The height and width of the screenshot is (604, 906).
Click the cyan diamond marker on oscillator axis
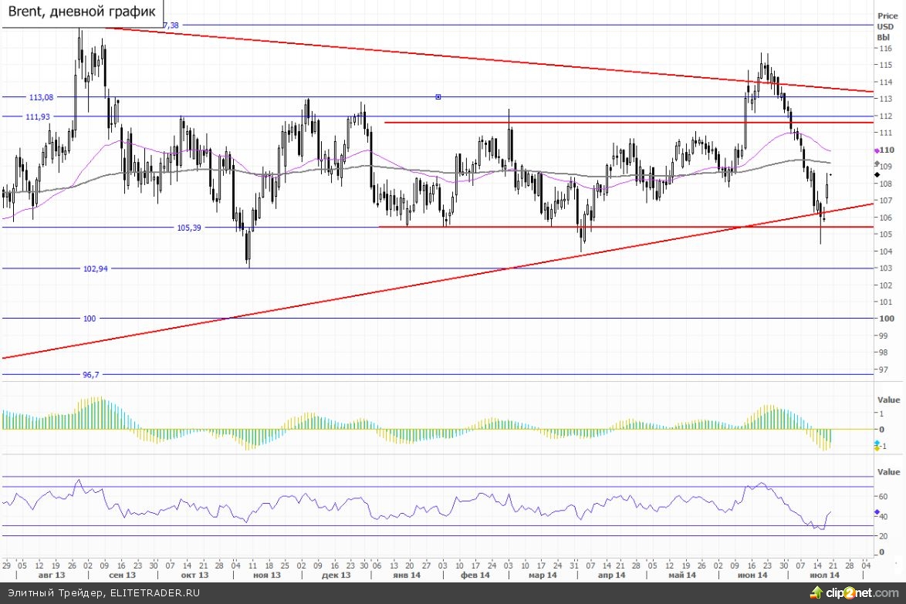877,443
